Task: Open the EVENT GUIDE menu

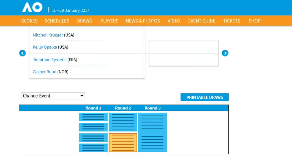Action: pos(202,21)
